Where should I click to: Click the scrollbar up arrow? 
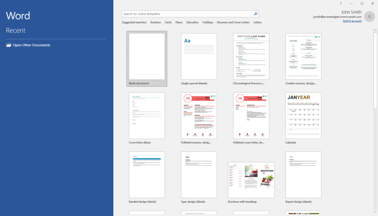pos(375,30)
